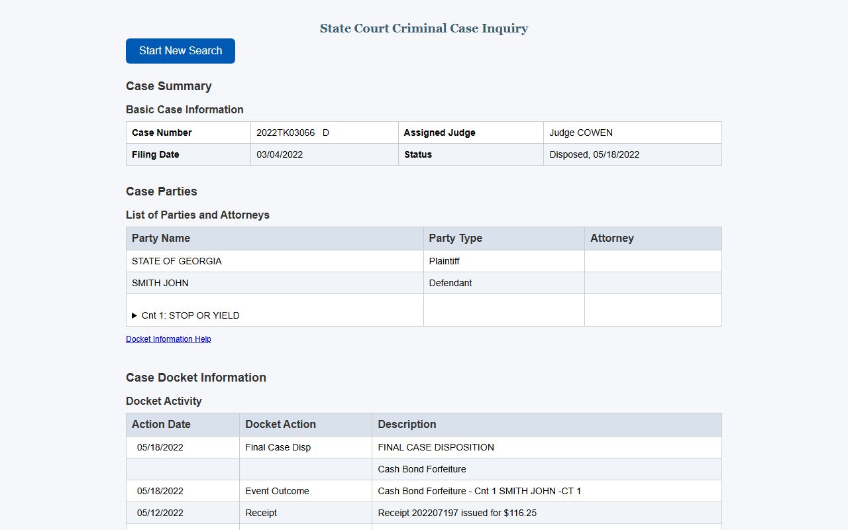Click the Party Name column header
Image resolution: width=848 pixels, height=530 pixels.
pos(275,238)
